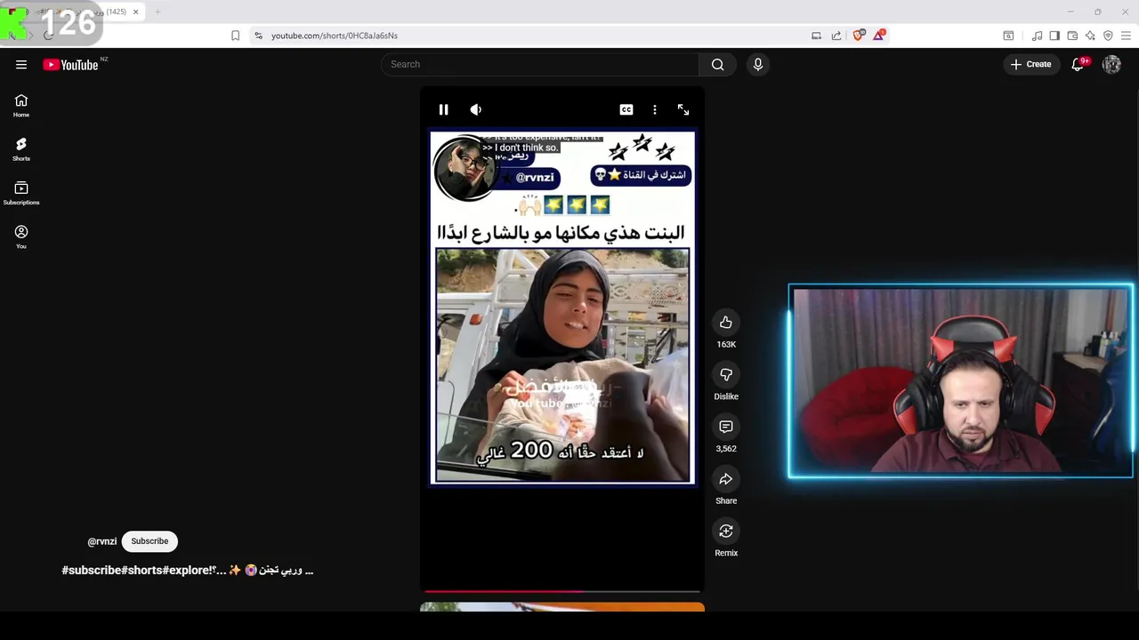
Task: Reload the browser page
Action: coord(49,36)
